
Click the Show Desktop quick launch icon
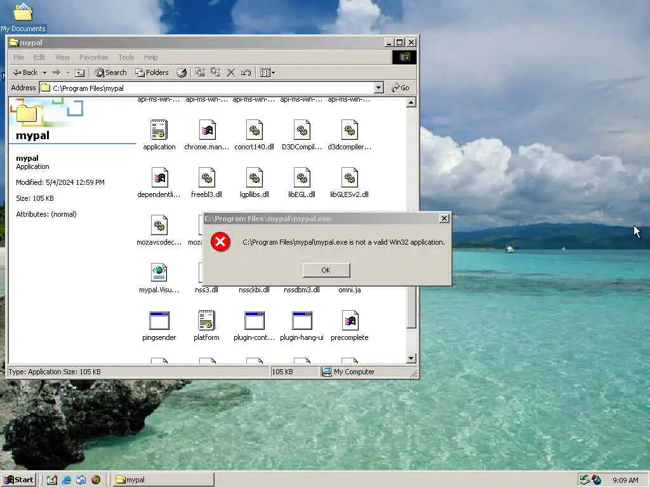(52, 480)
